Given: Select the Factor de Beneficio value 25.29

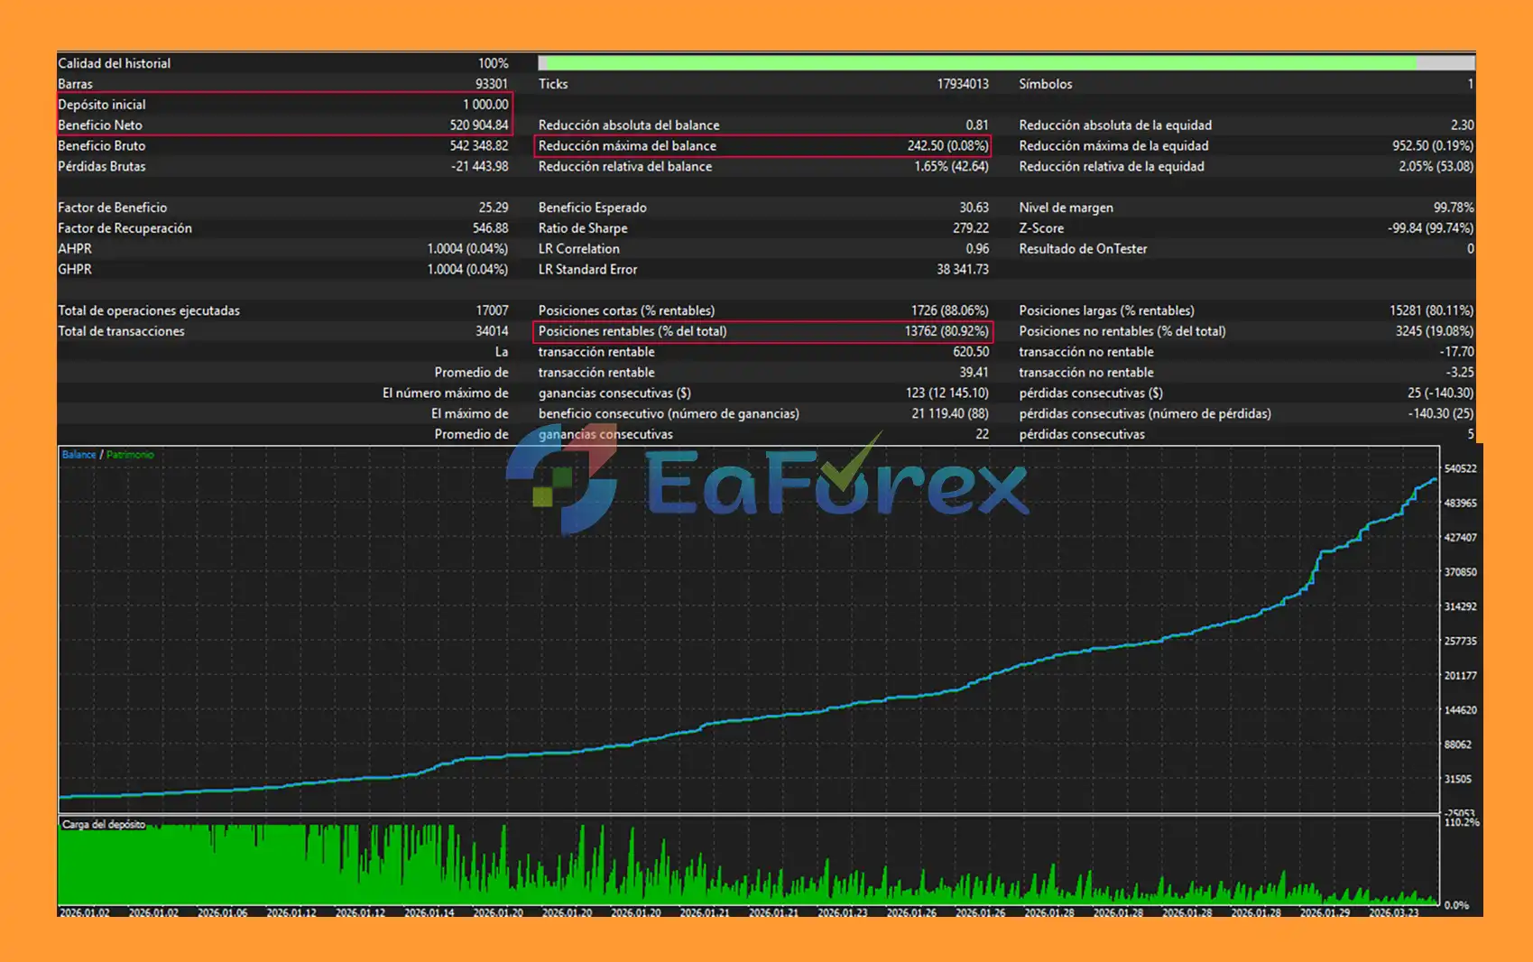Looking at the screenshot, I should tap(493, 208).
